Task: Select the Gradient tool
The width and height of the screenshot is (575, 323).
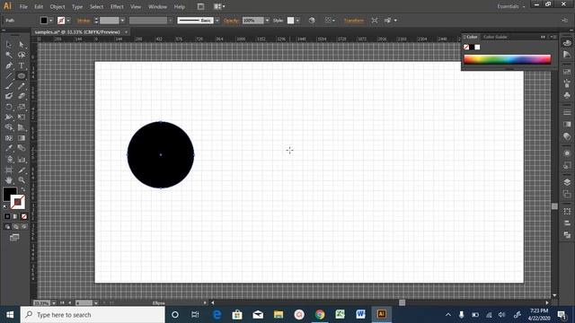Action: tap(22, 138)
